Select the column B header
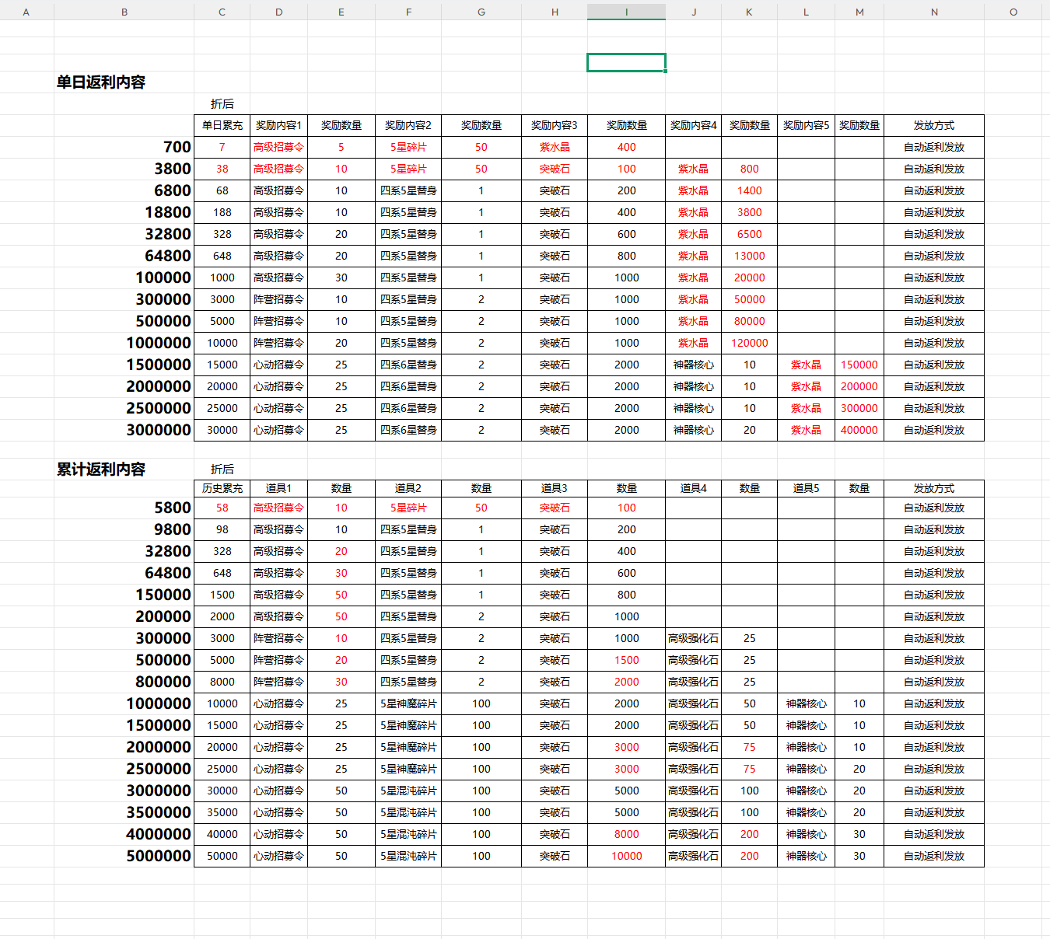1050x939 pixels. point(124,12)
